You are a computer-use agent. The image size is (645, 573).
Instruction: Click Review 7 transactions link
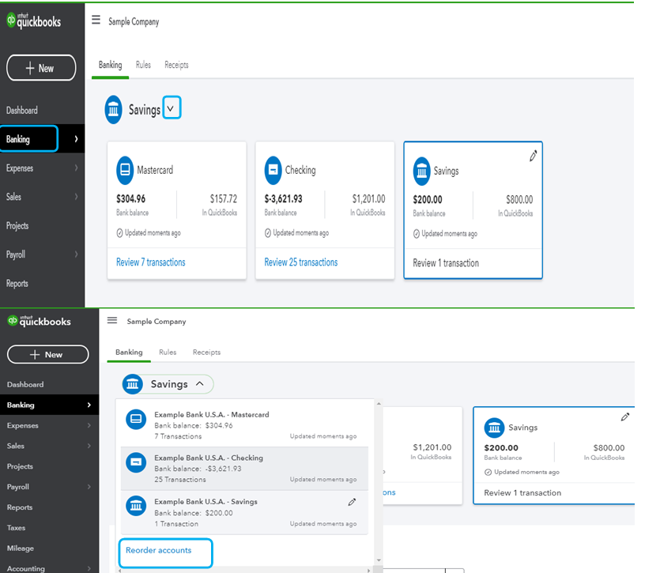click(150, 262)
